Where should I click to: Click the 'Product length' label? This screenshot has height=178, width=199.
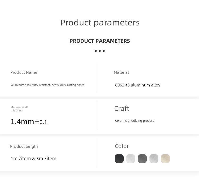[24, 146]
